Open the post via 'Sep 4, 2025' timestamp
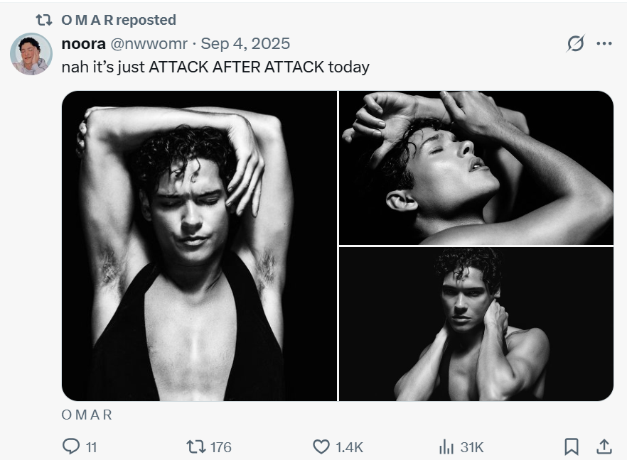Viewport: 627px width, 460px height. pyautogui.click(x=245, y=43)
